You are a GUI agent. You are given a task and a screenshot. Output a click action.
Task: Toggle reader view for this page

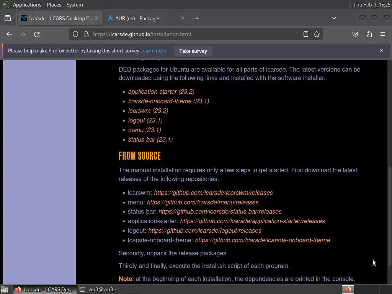point(306,34)
